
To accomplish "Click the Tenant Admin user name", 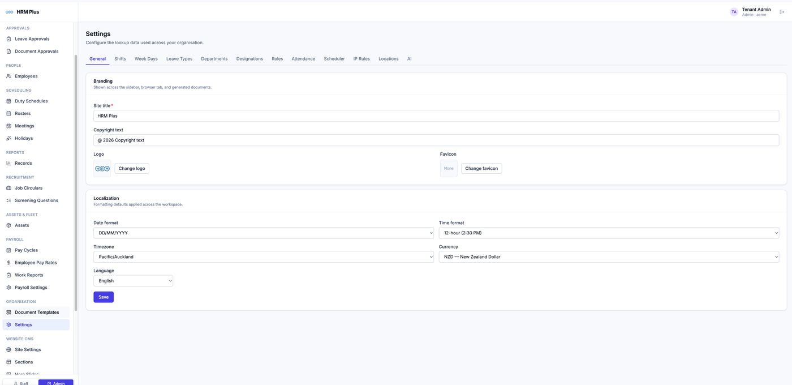I will [x=756, y=10].
